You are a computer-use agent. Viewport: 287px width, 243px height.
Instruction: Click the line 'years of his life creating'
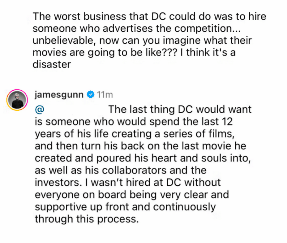pyautogui.click(x=135, y=134)
